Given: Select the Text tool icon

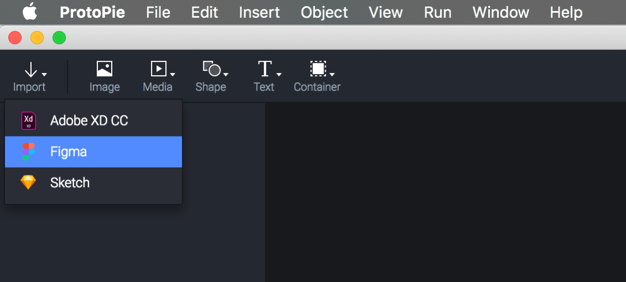Looking at the screenshot, I should tap(265, 69).
